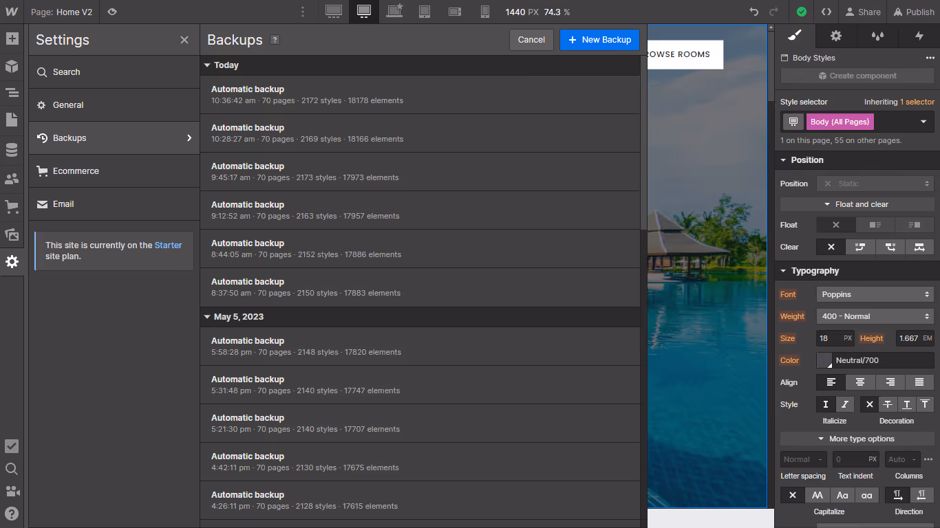Select the tablet breakpoint
Viewport: 940px width, 528px height.
[425, 12]
